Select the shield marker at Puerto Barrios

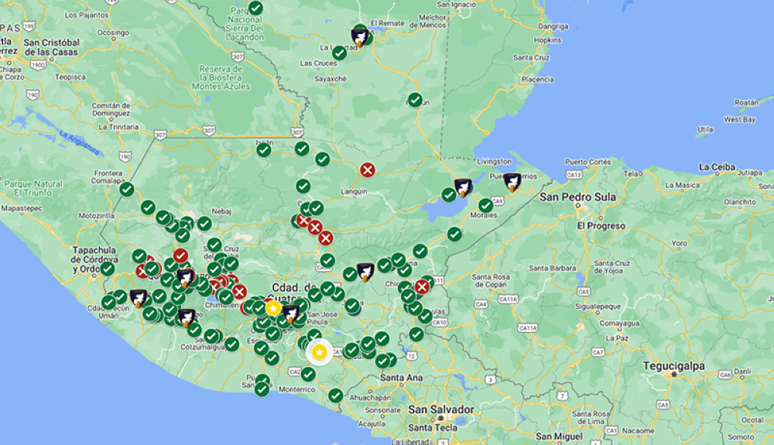(512, 183)
